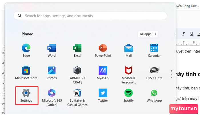
Task: Open the Edge browser pinned app
Action: click(26, 50)
